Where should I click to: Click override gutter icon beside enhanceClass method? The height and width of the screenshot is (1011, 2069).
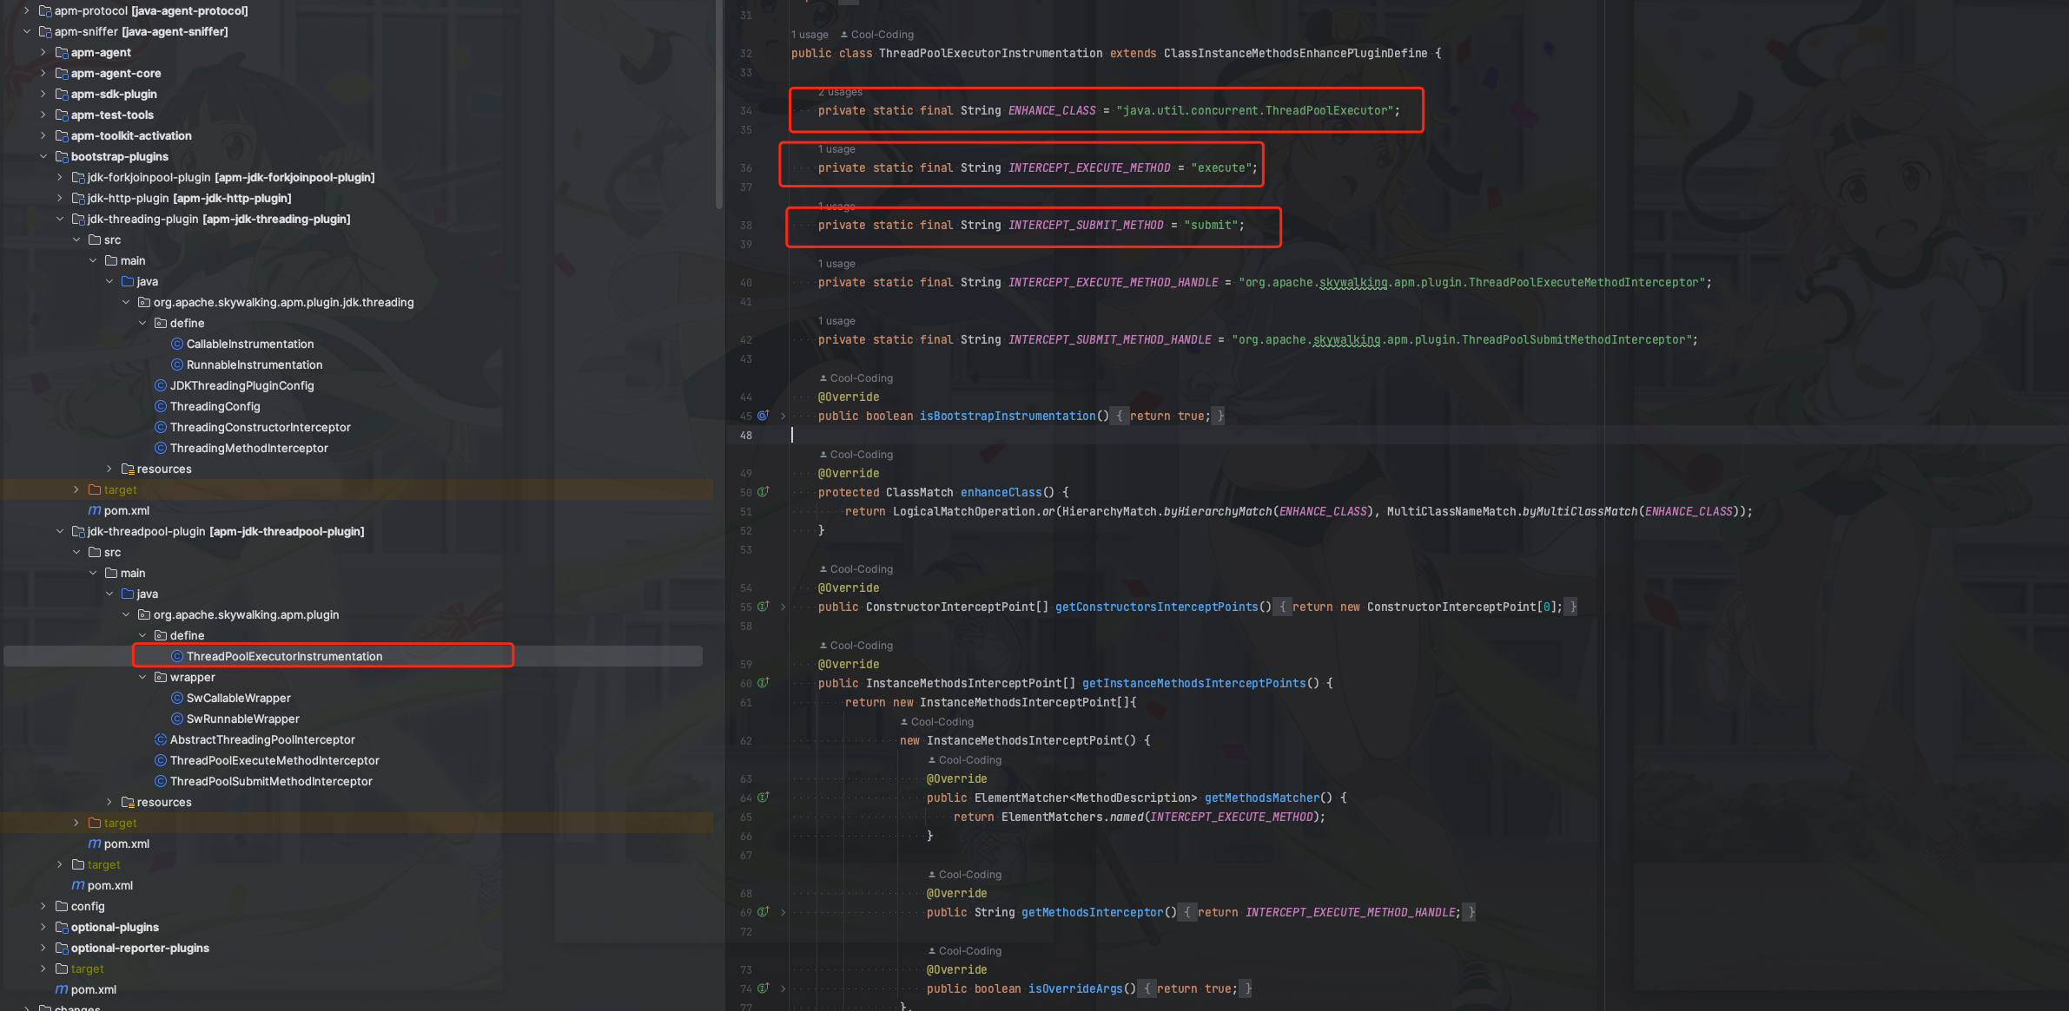click(763, 492)
